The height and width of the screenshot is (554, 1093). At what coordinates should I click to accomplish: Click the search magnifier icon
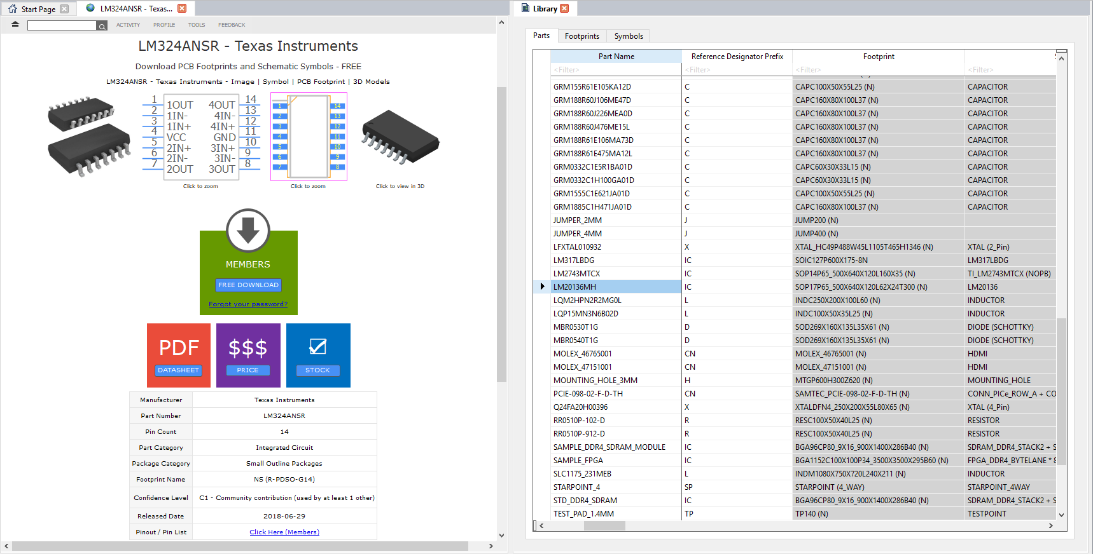[102, 25]
